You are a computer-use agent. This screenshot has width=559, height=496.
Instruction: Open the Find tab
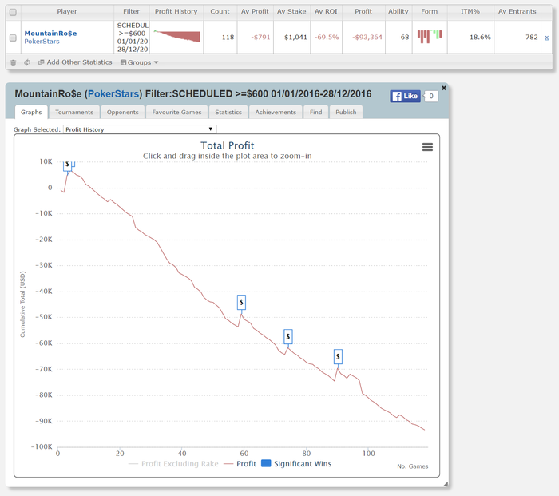coord(316,112)
